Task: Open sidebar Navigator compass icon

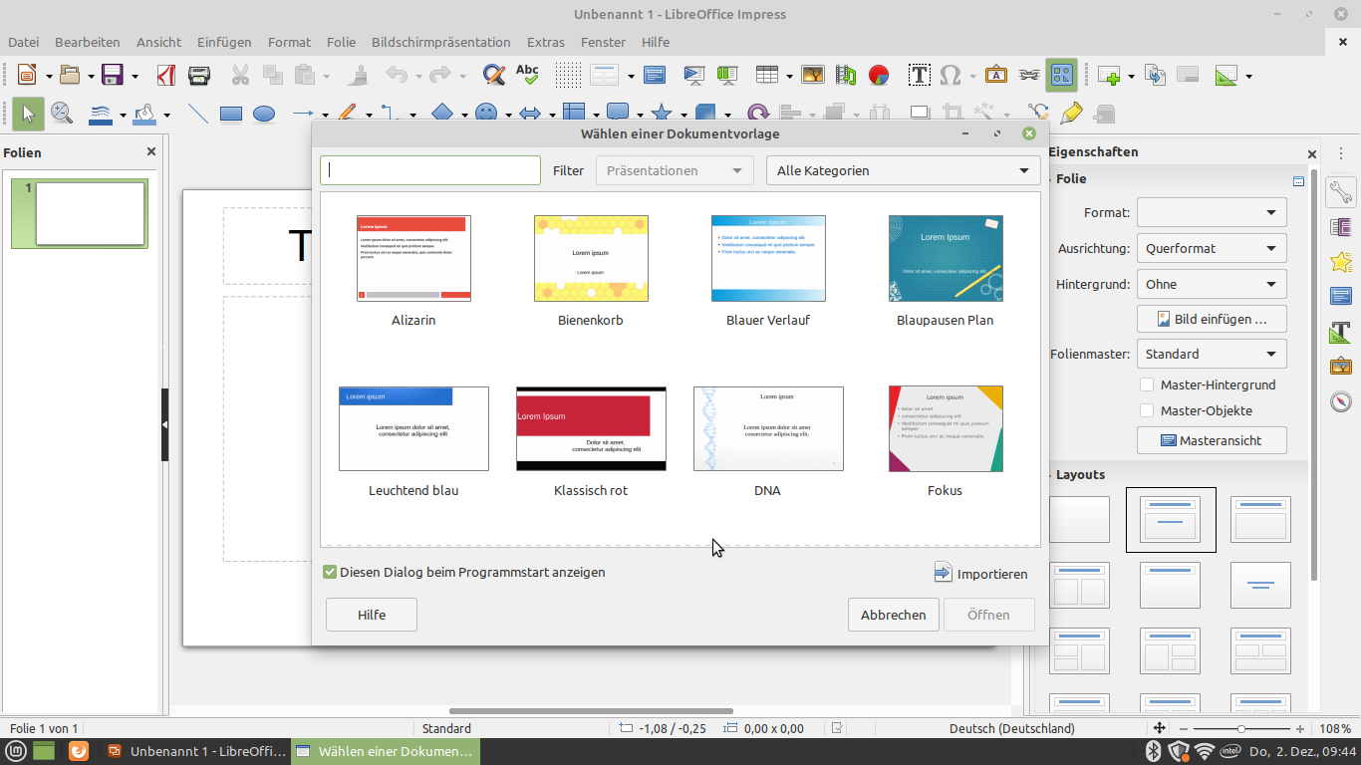Action: (x=1341, y=401)
